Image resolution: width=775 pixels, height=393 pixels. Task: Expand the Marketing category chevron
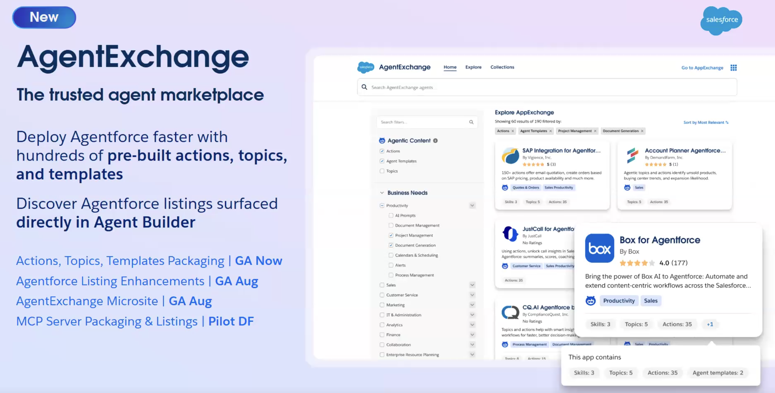tap(472, 305)
